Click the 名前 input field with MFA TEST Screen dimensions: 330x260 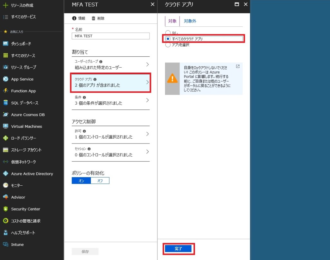111,36
